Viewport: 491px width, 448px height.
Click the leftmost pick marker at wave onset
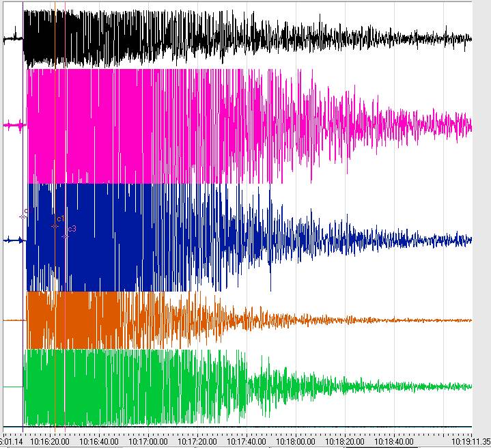23,216
